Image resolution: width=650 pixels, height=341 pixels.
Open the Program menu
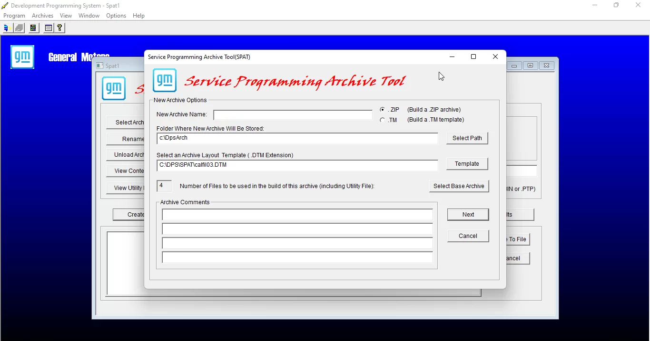(14, 15)
